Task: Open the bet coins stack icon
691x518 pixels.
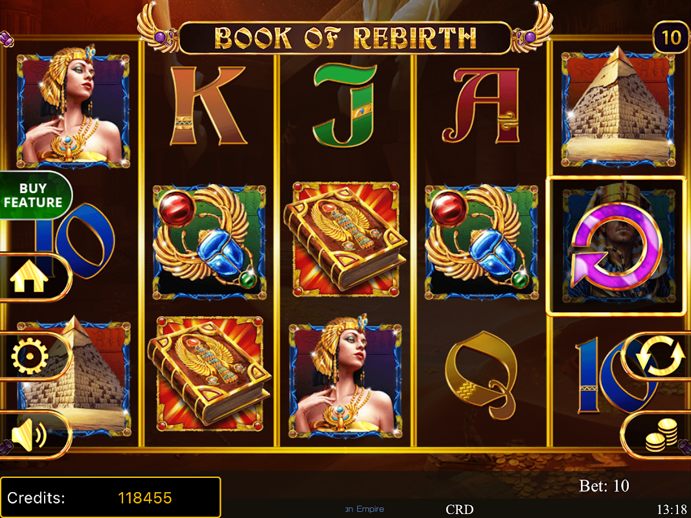Action: (x=661, y=435)
